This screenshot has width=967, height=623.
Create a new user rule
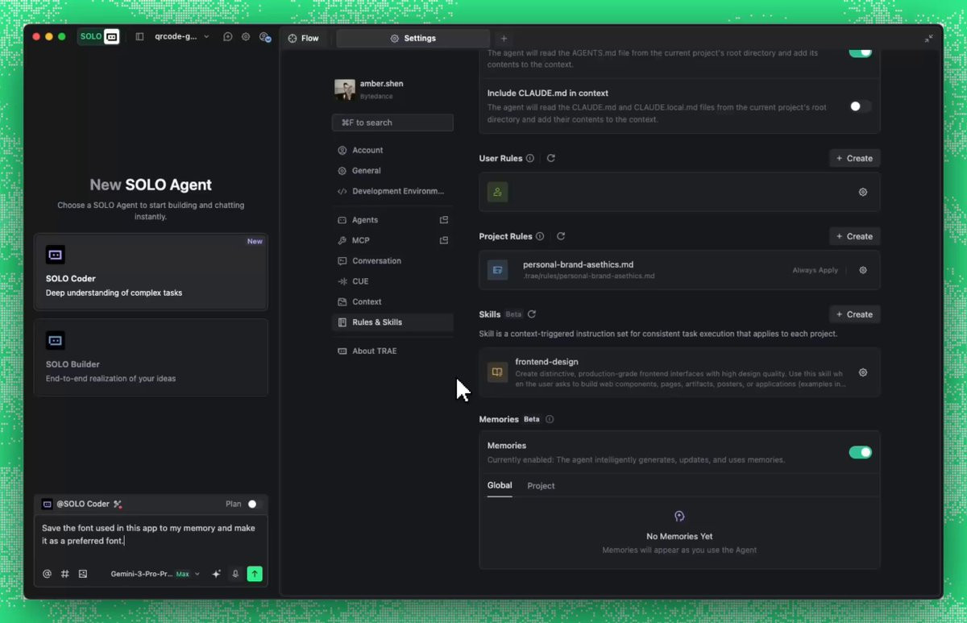[x=854, y=158]
